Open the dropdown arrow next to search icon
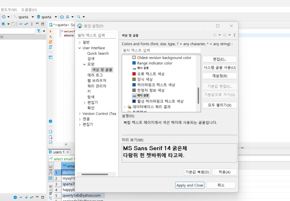 coord(84,17)
